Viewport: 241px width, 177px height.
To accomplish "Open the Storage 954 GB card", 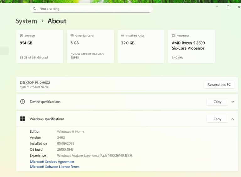I will click(x=40, y=46).
